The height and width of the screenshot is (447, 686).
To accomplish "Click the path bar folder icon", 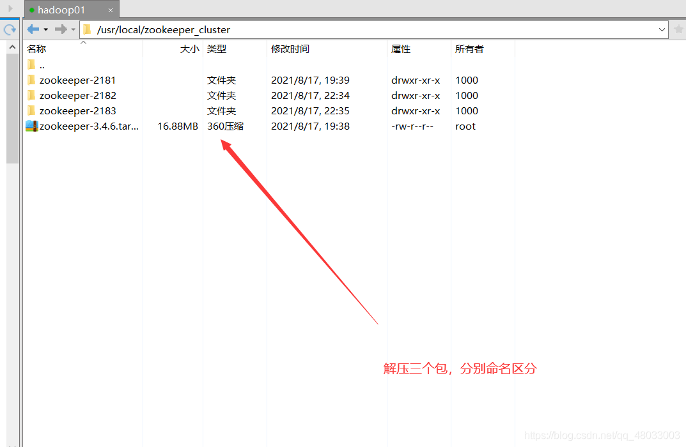I will [x=88, y=30].
